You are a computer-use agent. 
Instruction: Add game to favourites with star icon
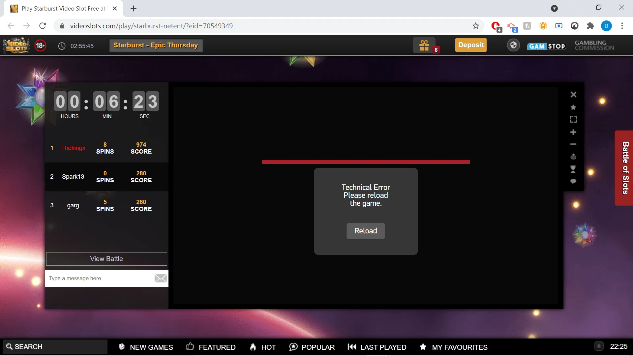pos(573,107)
